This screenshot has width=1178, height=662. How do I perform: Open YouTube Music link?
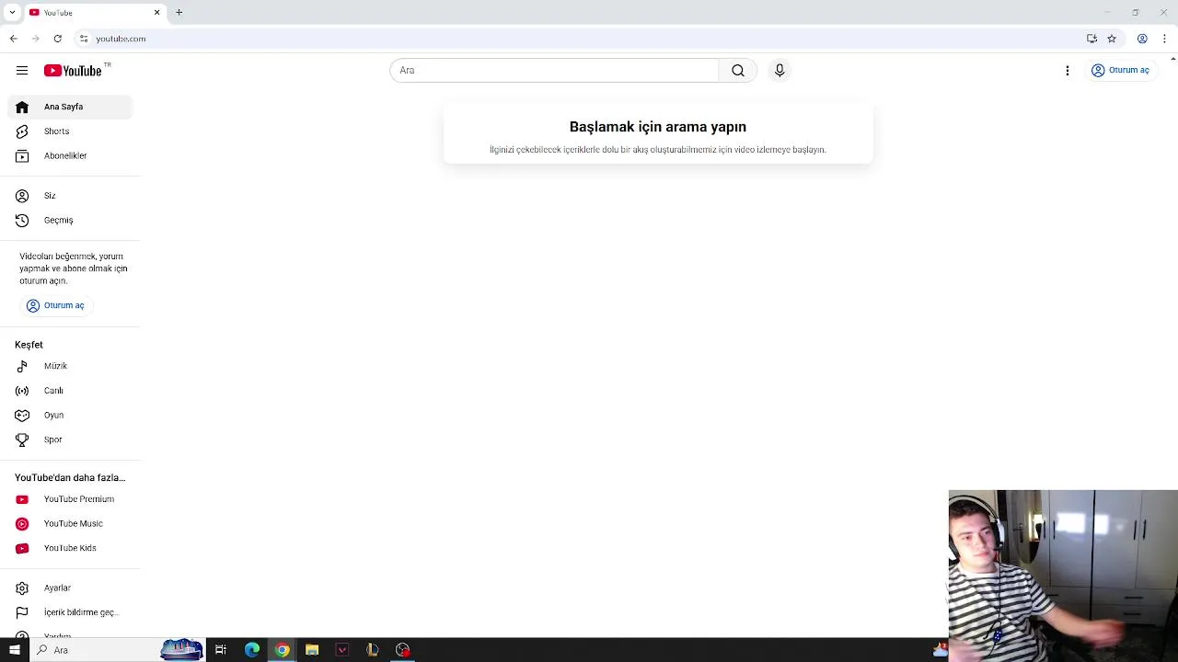coord(70,524)
